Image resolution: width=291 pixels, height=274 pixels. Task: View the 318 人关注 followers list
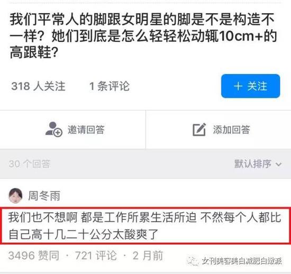coord(38,86)
